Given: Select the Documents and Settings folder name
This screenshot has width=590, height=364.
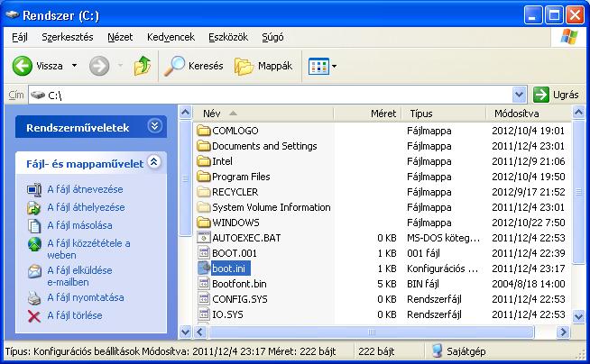Looking at the screenshot, I should point(264,146).
